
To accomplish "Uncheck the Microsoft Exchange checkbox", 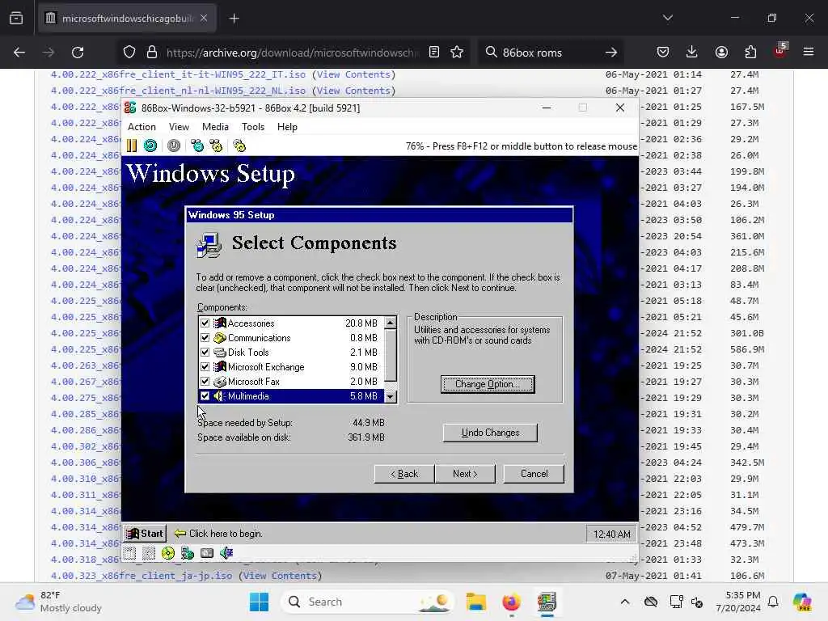I will tap(205, 367).
